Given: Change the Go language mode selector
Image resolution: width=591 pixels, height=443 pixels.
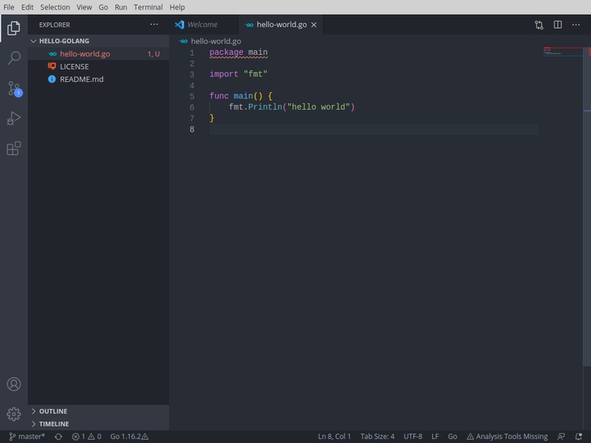Looking at the screenshot, I should click(x=453, y=437).
